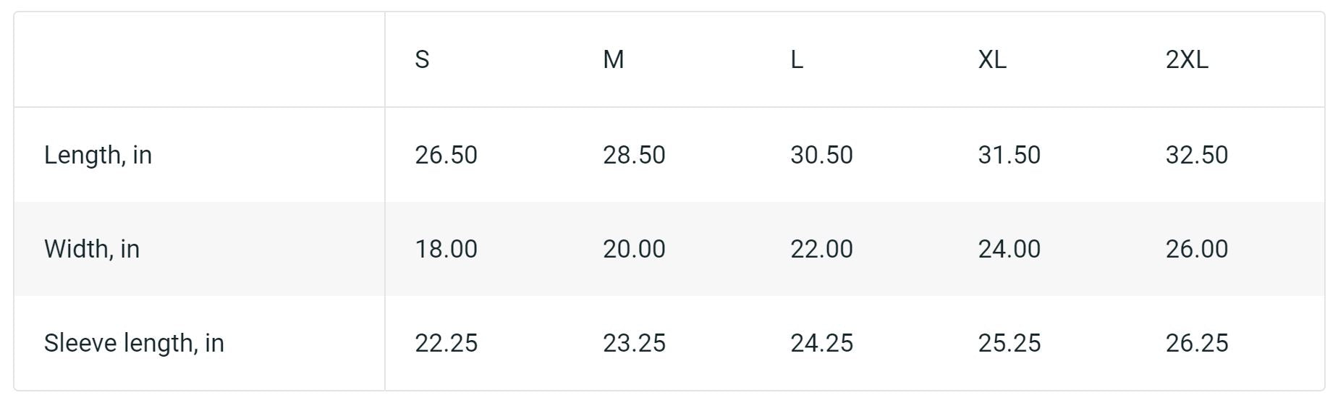
Task: Select the XL size column header
Action: point(991,59)
